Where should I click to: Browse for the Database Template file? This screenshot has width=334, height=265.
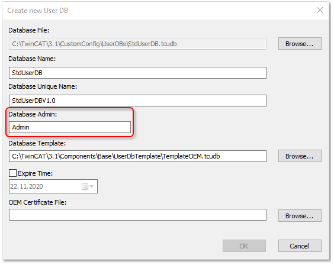300,156
